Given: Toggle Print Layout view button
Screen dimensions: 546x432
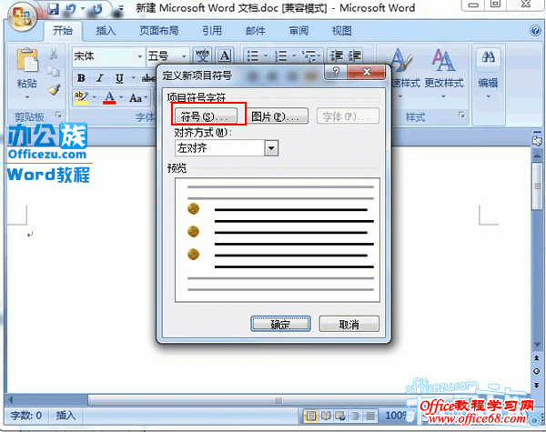Looking at the screenshot, I should tap(310, 416).
